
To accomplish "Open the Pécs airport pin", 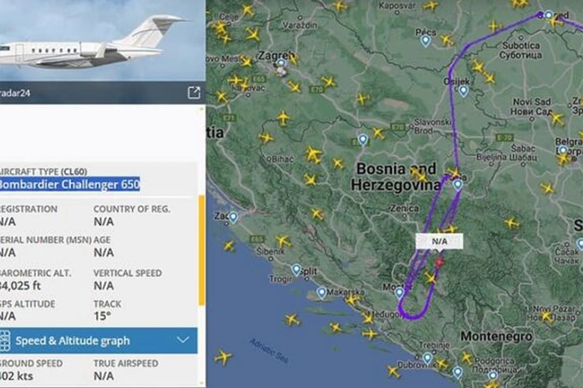I will (x=426, y=40).
